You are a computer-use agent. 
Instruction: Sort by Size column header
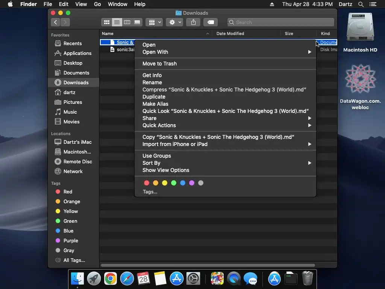tap(298, 33)
